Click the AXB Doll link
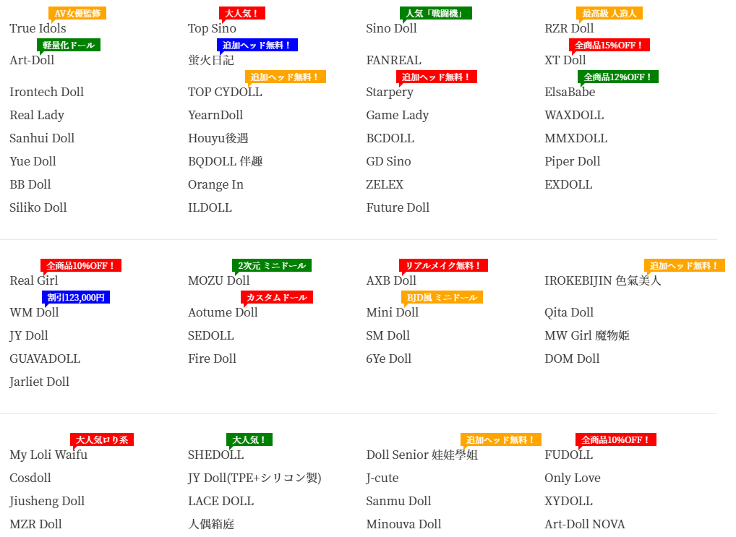Viewport: 736px width, 537px height. click(391, 280)
